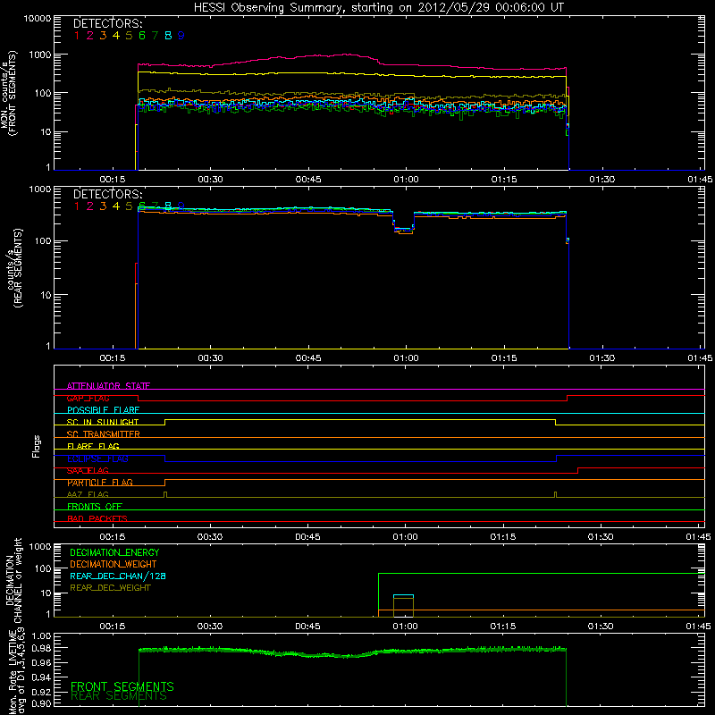
Task: Click detector 2 label in front segments legend
Action: click(x=90, y=36)
